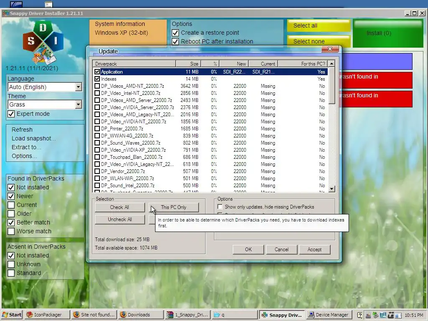Image resolution: width=428 pixels, height=321 pixels.
Task: Enable 'Unknown' absent drivers filter
Action: (11, 265)
